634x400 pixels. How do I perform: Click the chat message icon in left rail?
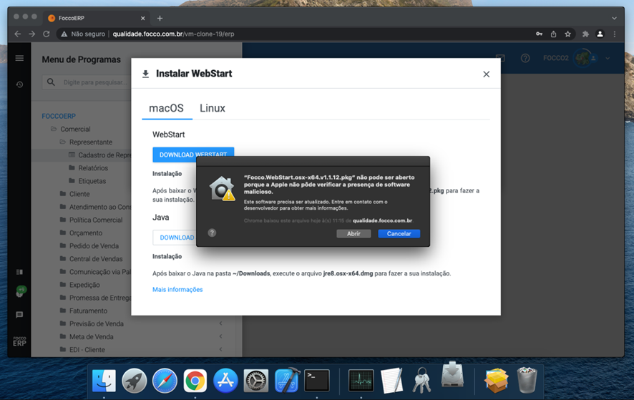(19, 315)
